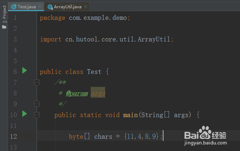This screenshot has width=240, height=151.
Task: Select the Test.java tab
Action: (26, 7)
